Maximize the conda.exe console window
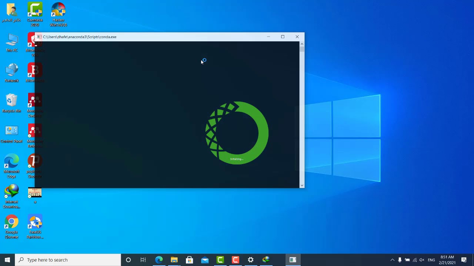Screen dimensions: 474x266 [283, 37]
